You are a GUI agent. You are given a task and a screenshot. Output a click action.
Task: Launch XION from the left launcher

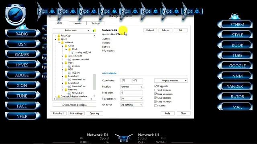coord(22,85)
